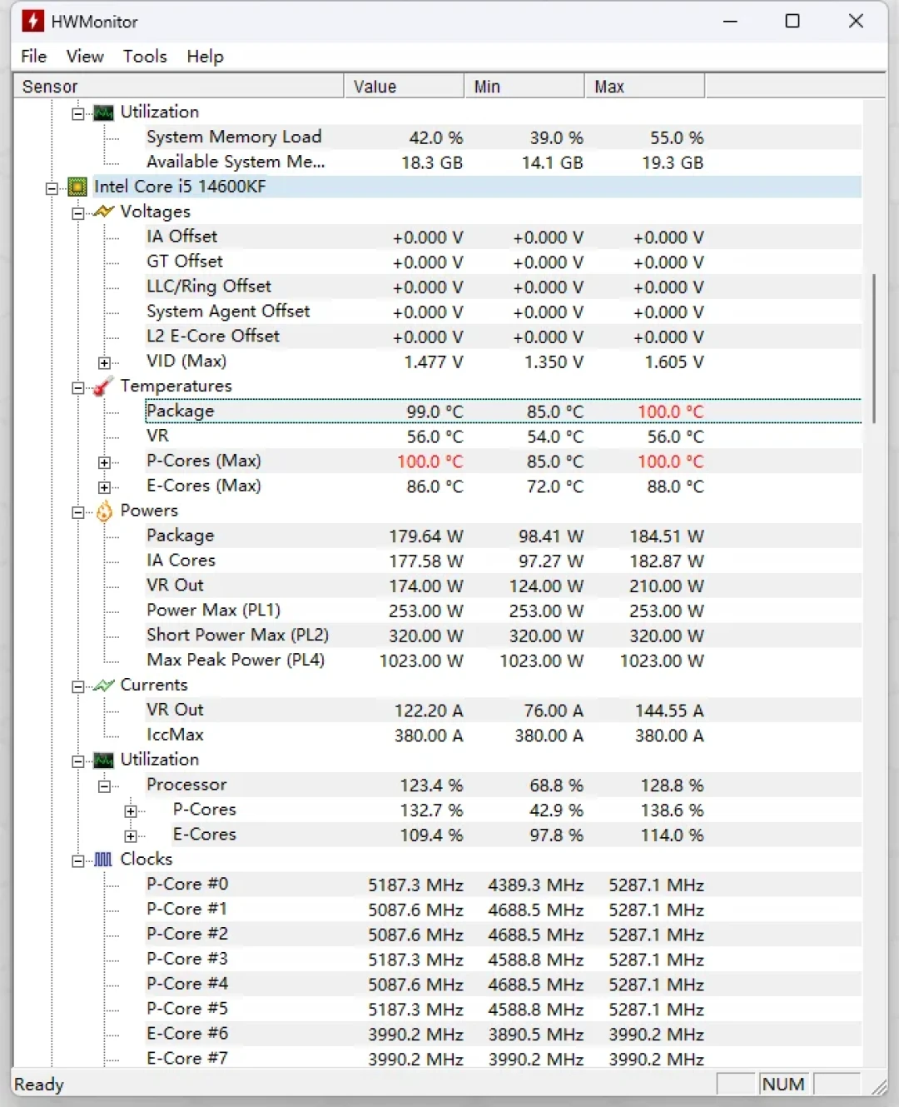Collapse the Currents section
The width and height of the screenshot is (899, 1107).
[77, 686]
